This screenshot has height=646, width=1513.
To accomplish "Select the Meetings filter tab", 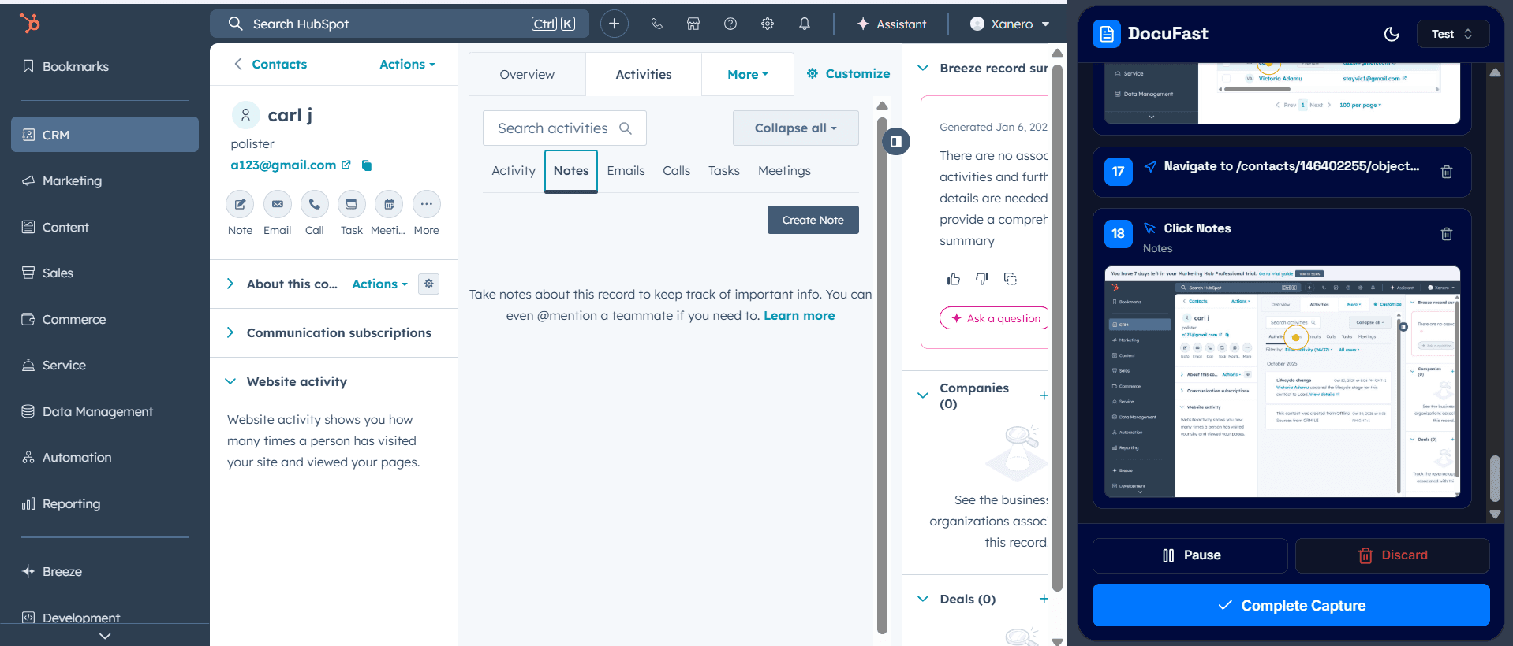I will click(784, 170).
